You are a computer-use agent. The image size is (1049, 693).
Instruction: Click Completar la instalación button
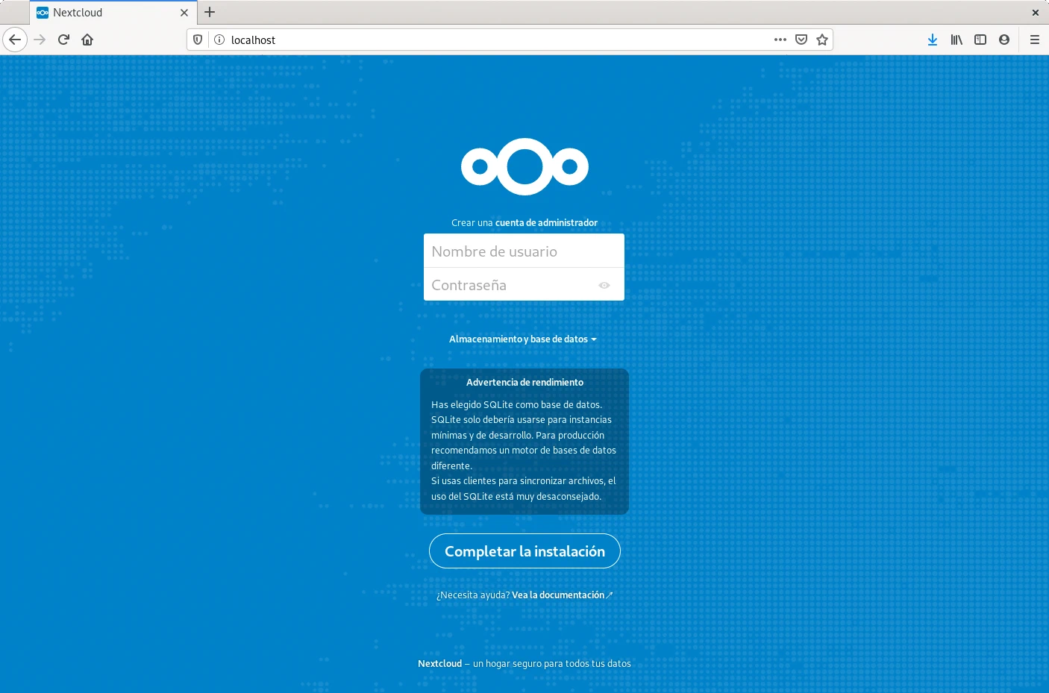[x=524, y=551]
